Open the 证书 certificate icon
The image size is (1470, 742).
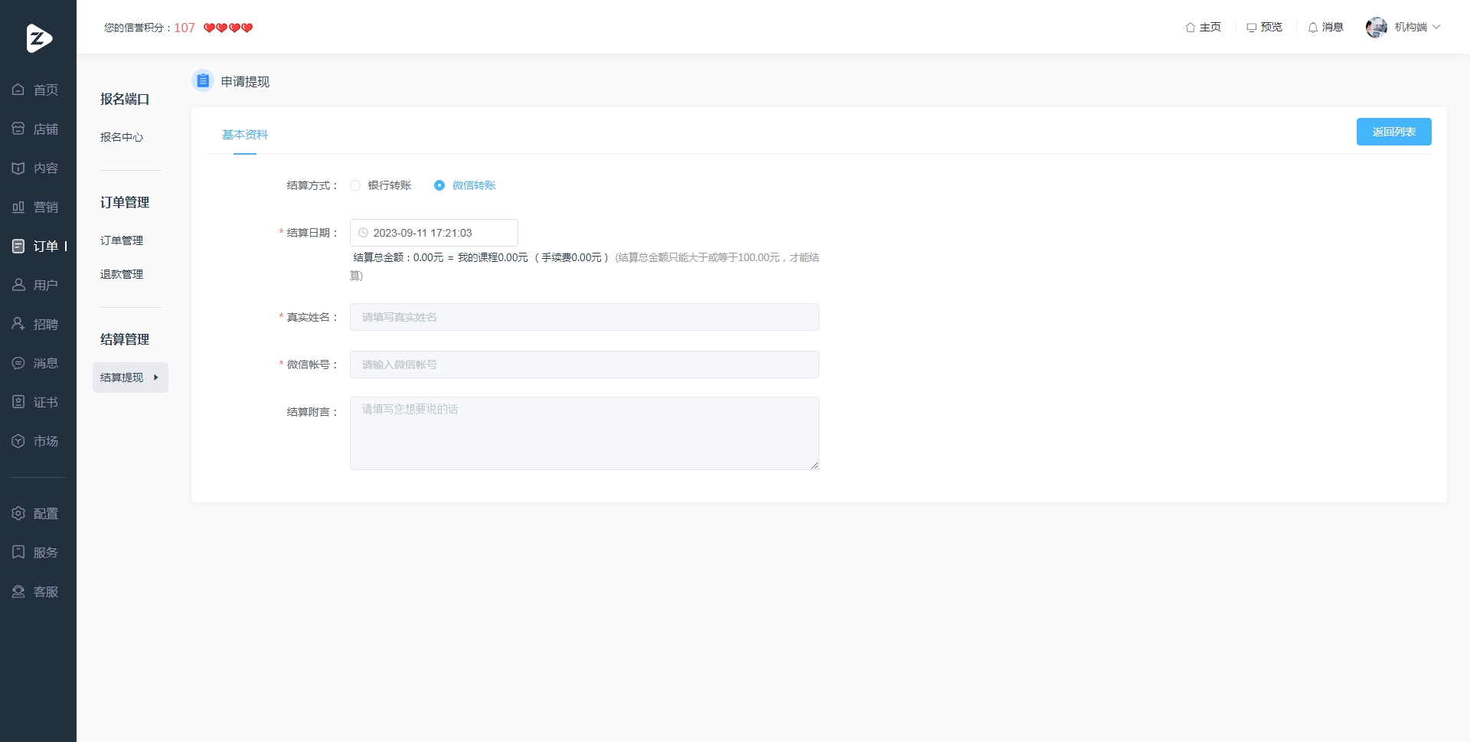[x=18, y=402]
